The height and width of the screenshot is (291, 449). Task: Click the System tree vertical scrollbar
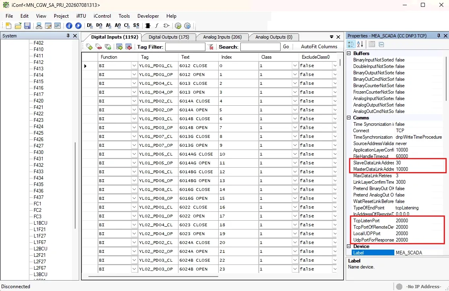(x=75, y=185)
